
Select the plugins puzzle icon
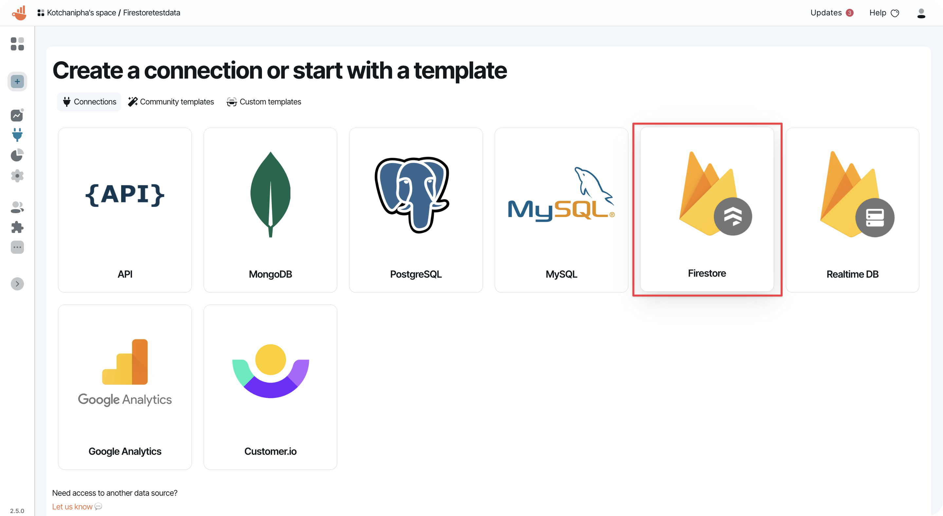pos(17,227)
